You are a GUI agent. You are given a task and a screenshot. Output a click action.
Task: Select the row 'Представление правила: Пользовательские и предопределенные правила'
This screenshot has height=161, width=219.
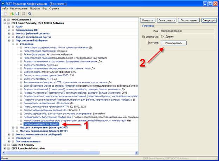click(65, 58)
